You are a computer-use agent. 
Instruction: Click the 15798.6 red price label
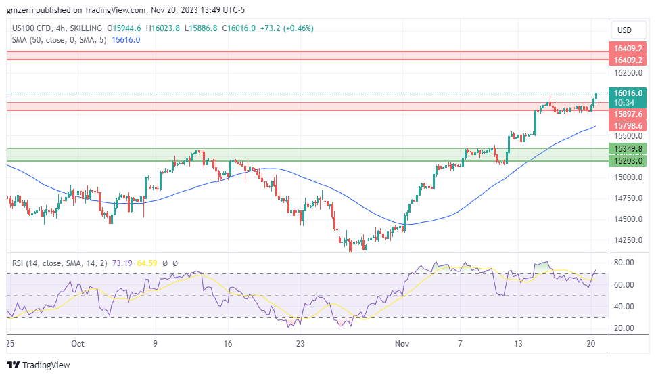point(628,125)
